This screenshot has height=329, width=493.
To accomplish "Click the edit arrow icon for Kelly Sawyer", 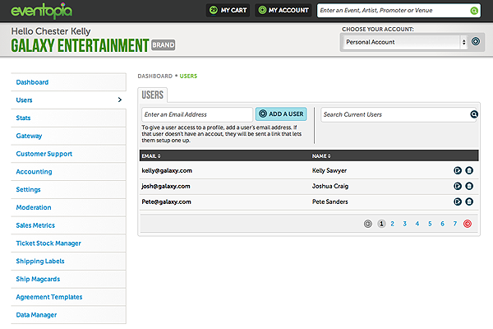I will click(458, 170).
